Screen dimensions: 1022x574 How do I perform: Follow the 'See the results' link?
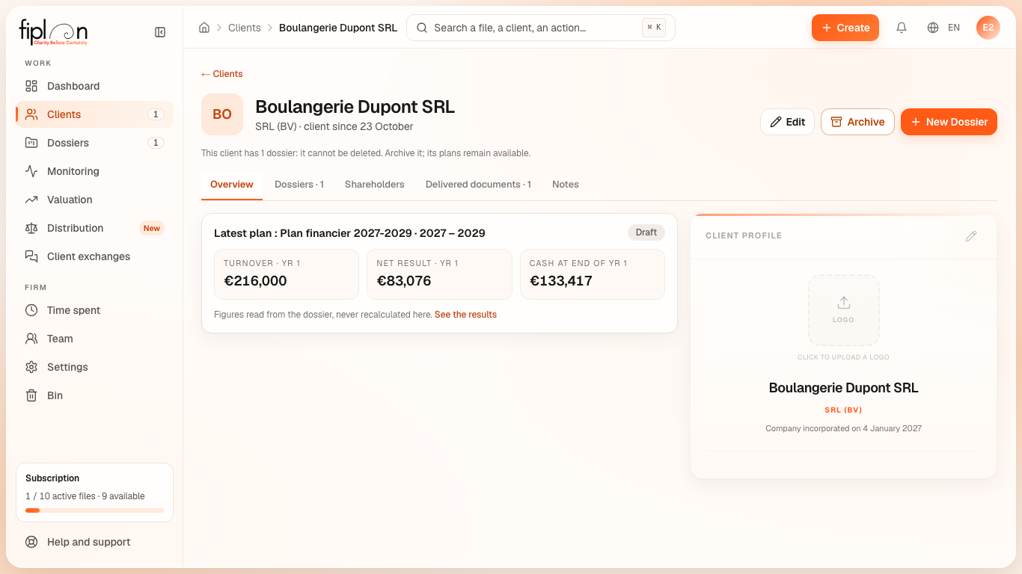[x=465, y=315]
